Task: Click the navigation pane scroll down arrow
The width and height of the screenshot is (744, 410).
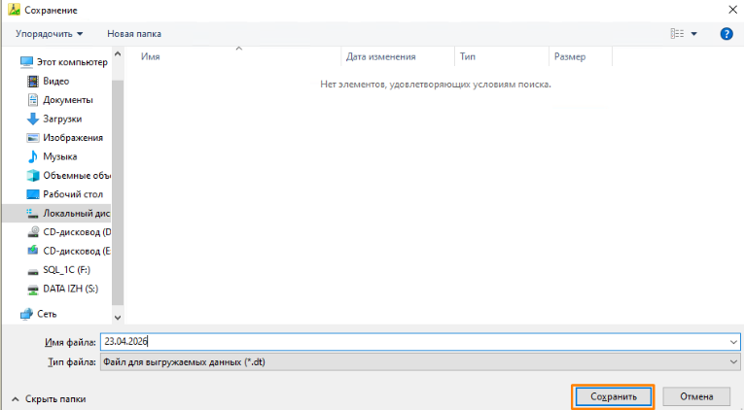Action: pos(118,318)
